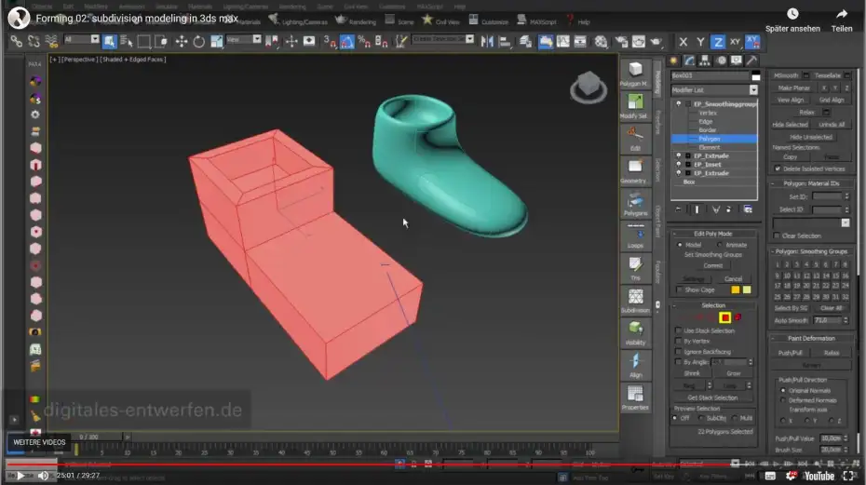Screen dimensions: 866x485
Task: Enable the By Vertex checkbox
Action: (679, 341)
